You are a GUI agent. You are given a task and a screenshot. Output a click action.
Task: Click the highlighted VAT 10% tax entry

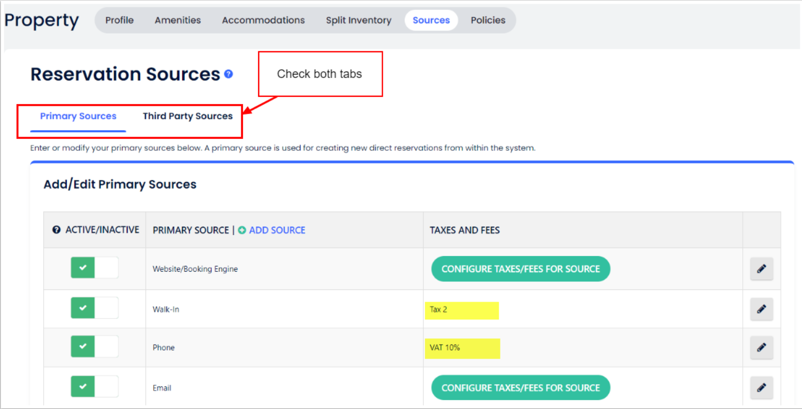pyautogui.click(x=445, y=348)
